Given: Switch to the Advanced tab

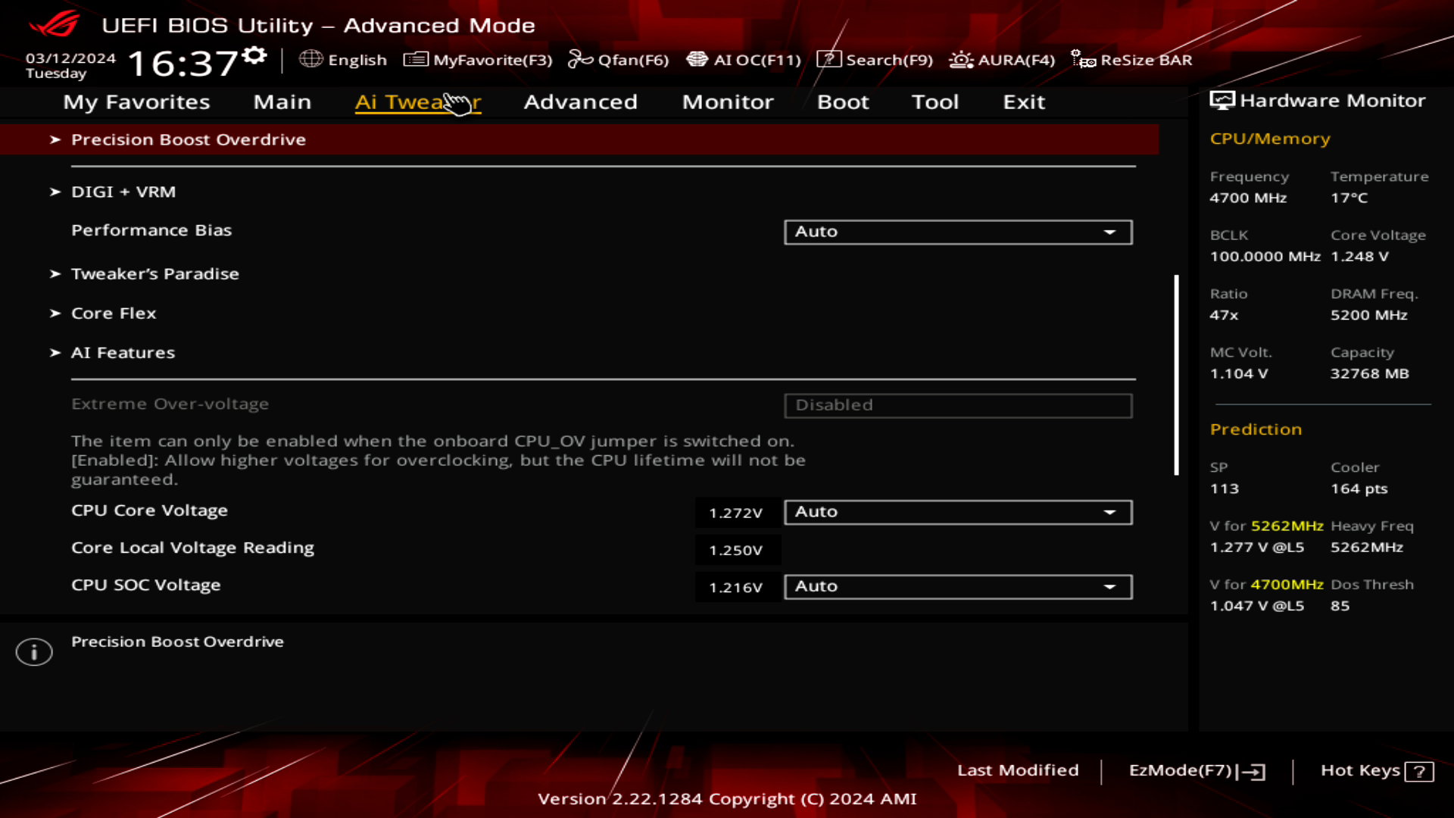Looking at the screenshot, I should click(x=580, y=102).
